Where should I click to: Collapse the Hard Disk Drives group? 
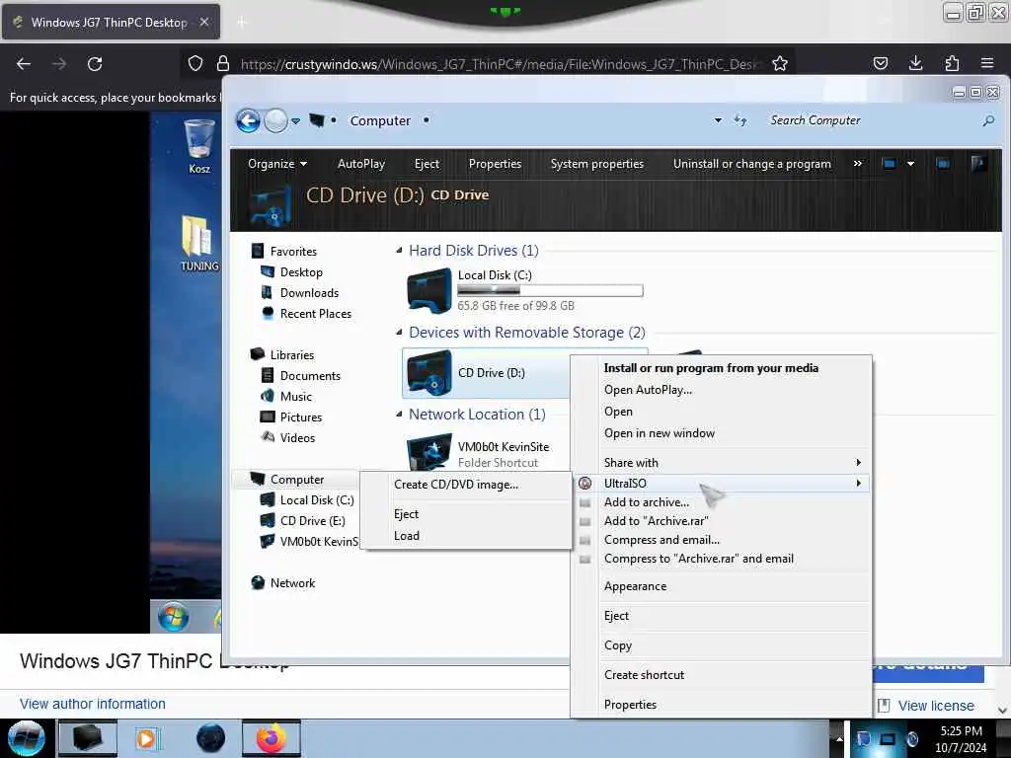(x=399, y=250)
